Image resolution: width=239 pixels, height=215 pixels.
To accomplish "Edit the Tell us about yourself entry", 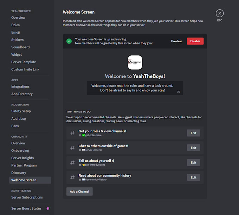I will 194,162.
